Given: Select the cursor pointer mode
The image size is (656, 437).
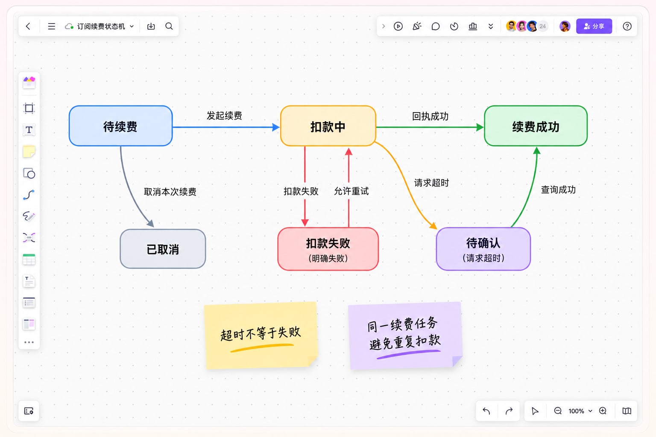Looking at the screenshot, I should point(535,411).
